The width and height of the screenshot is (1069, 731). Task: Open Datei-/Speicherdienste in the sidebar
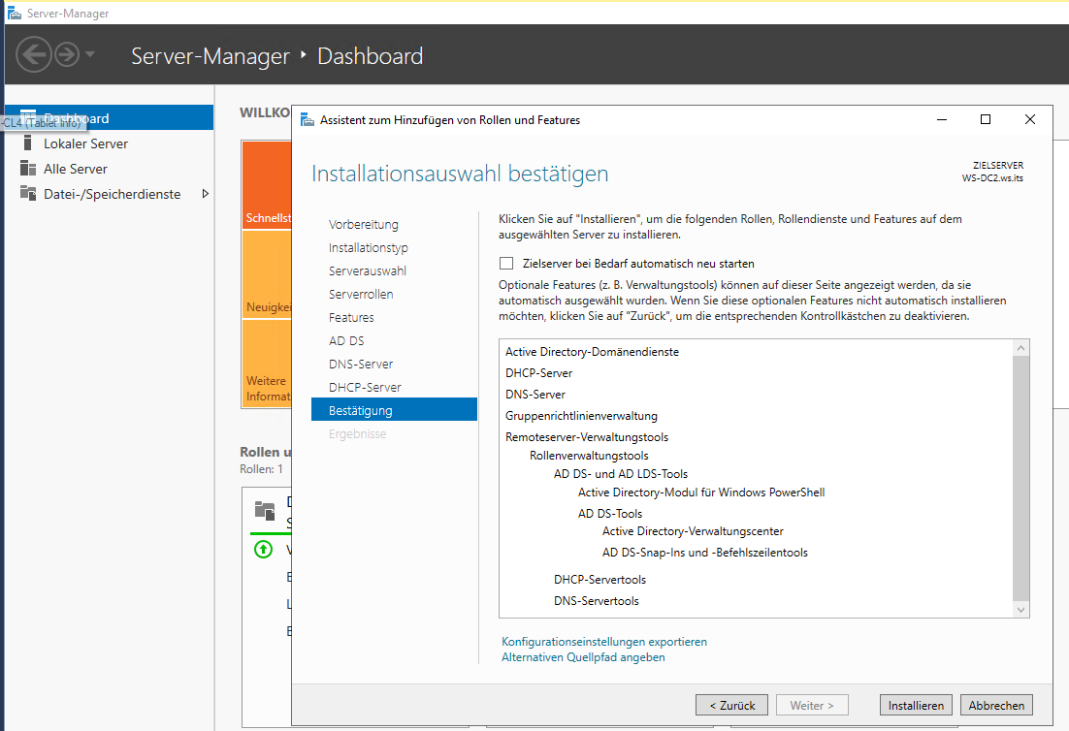point(113,194)
